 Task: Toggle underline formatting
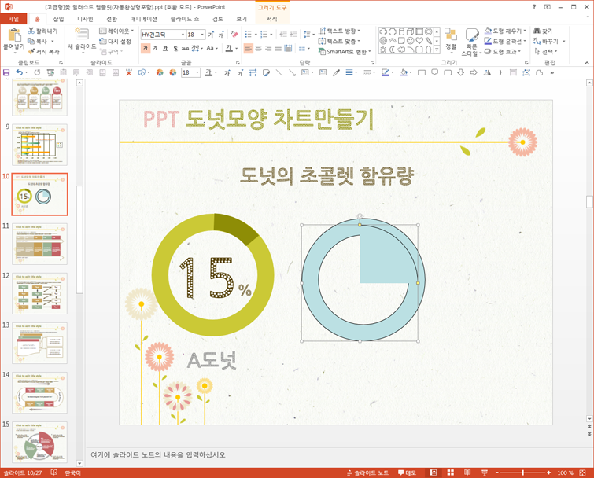[165, 48]
